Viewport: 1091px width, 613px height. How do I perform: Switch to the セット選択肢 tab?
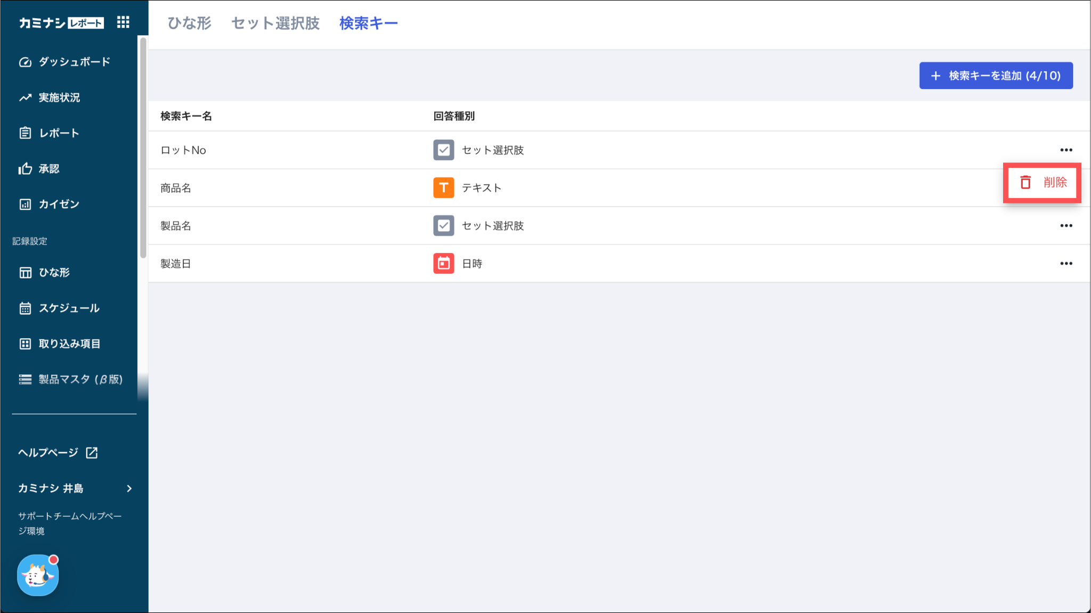click(x=275, y=23)
